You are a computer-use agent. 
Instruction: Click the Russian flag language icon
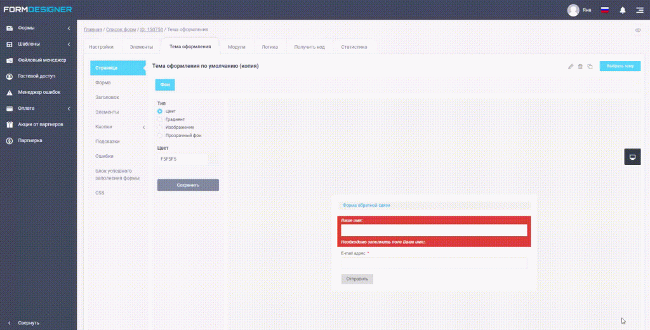coord(605,10)
